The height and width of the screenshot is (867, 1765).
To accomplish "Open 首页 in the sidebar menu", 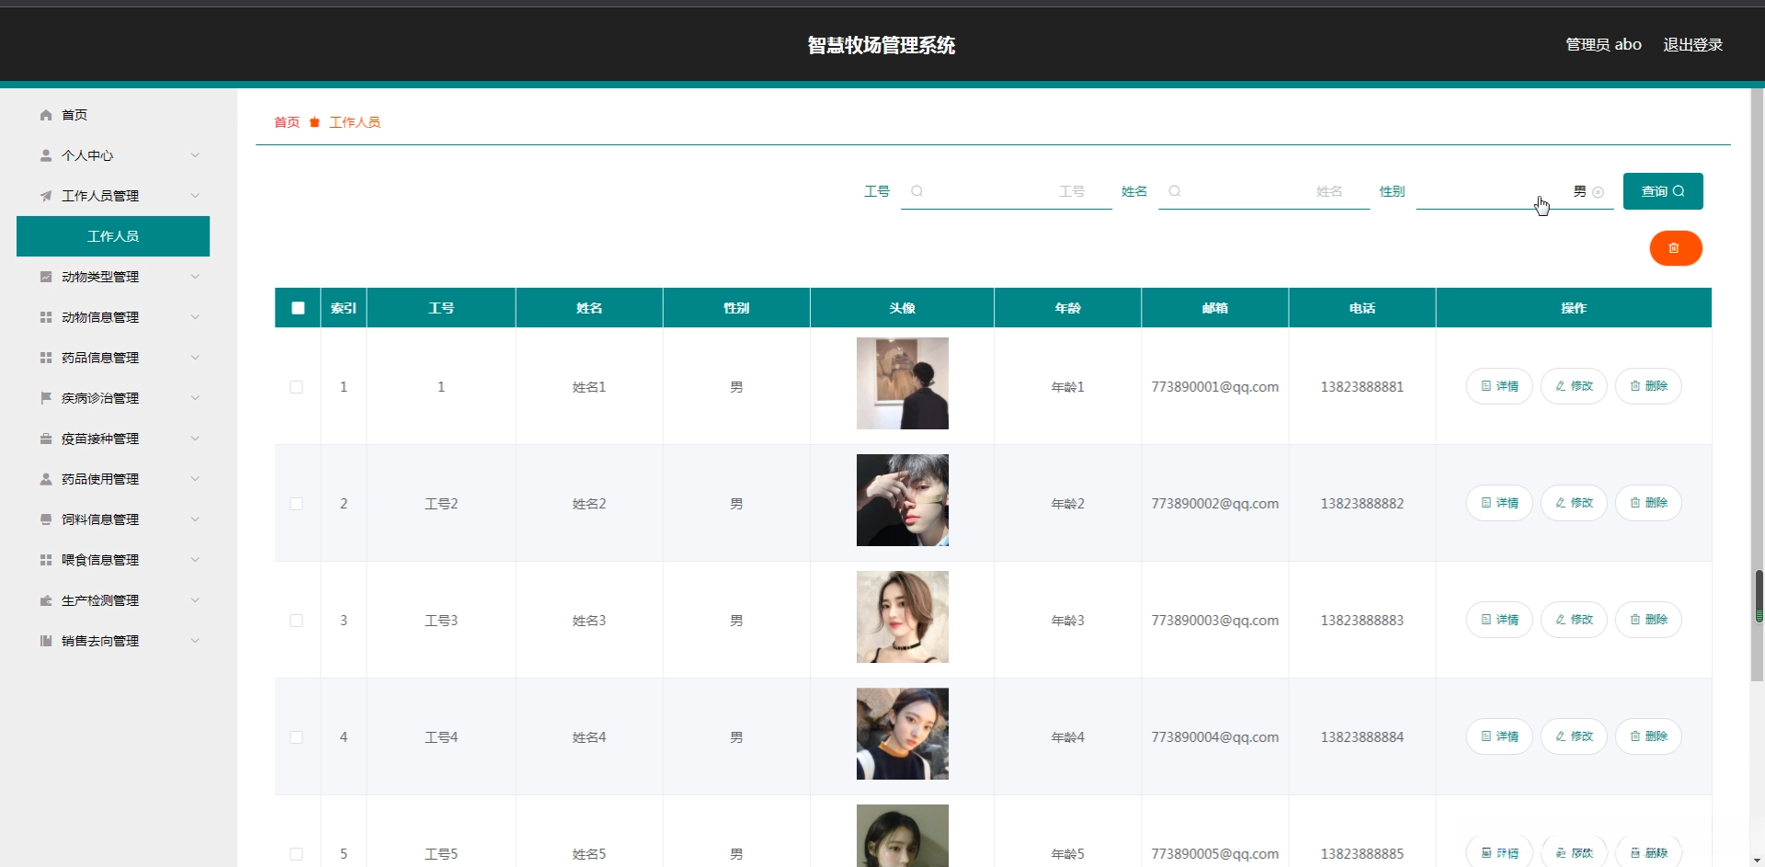I will [113, 115].
